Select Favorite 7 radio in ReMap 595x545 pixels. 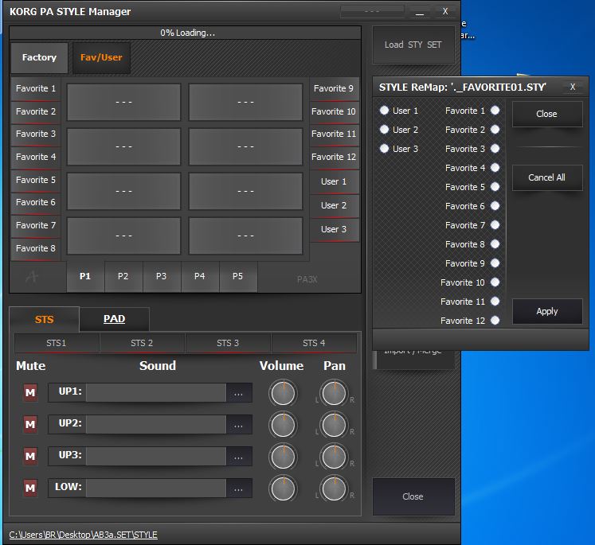pos(495,224)
